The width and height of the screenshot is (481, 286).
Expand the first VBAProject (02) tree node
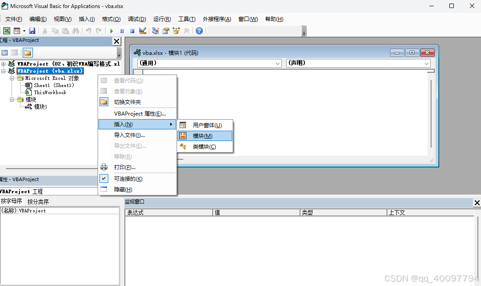pos(4,64)
